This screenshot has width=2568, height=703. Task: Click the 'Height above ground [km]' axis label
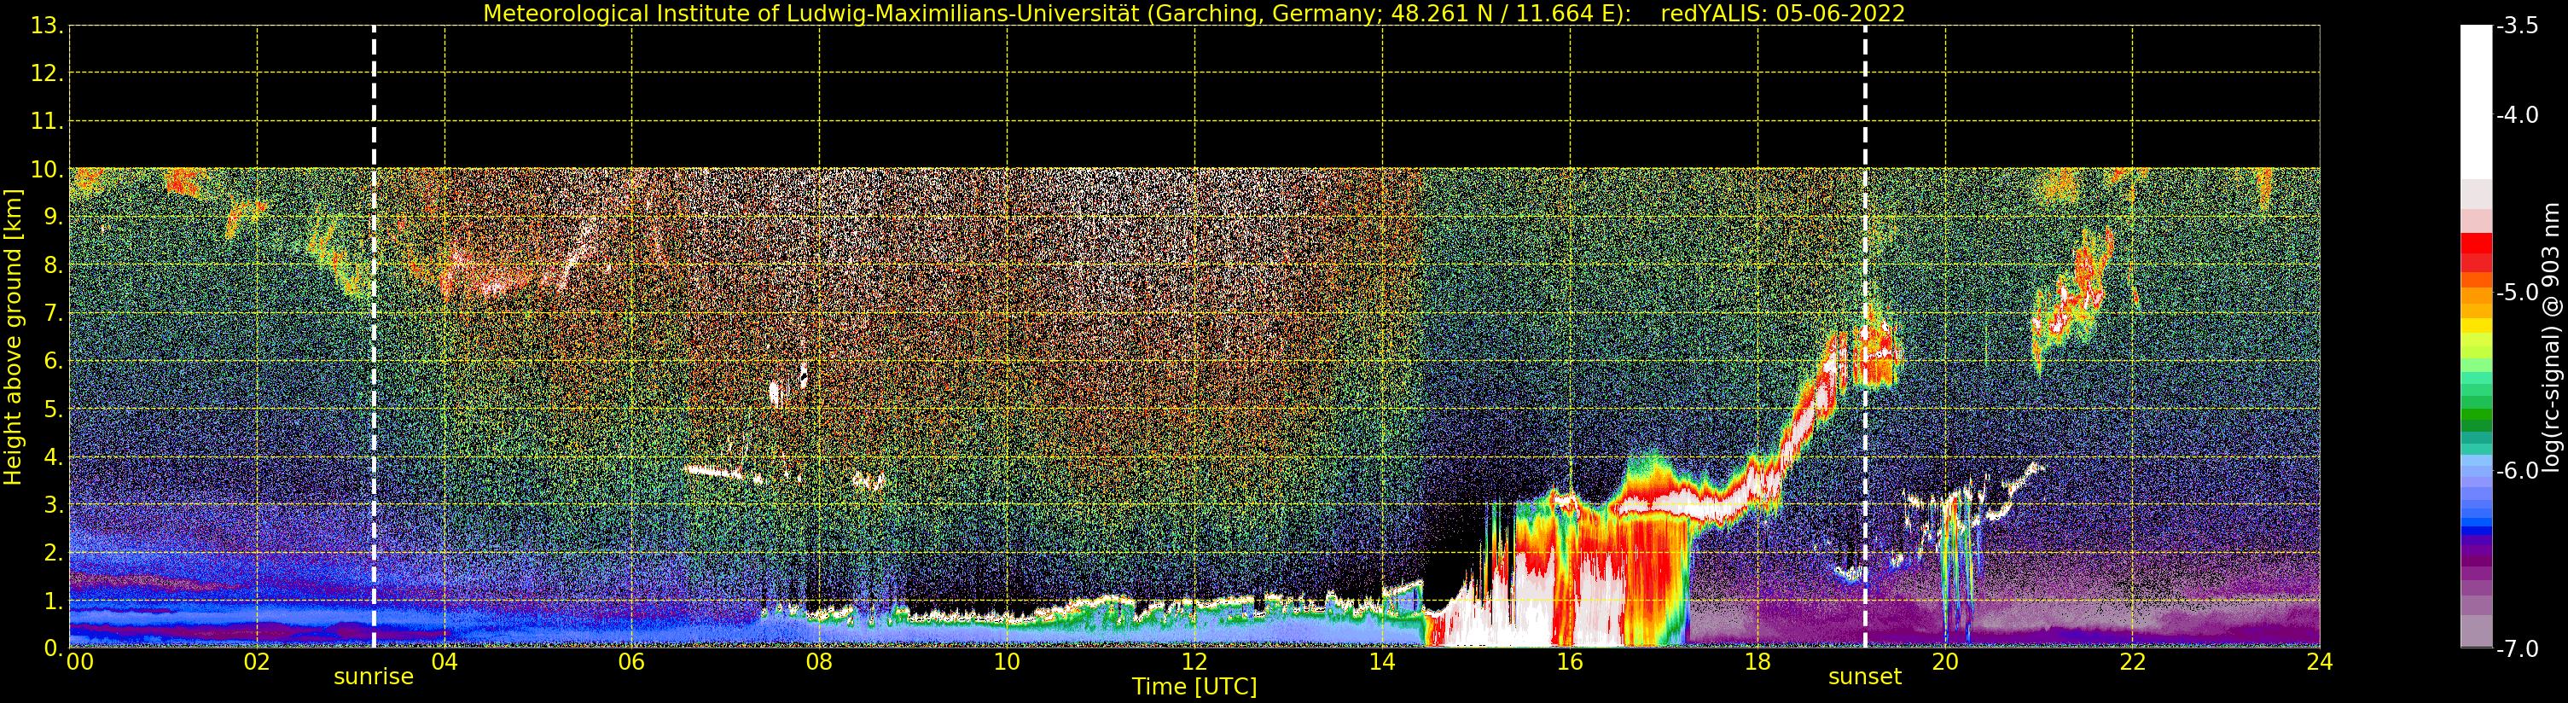13,337
